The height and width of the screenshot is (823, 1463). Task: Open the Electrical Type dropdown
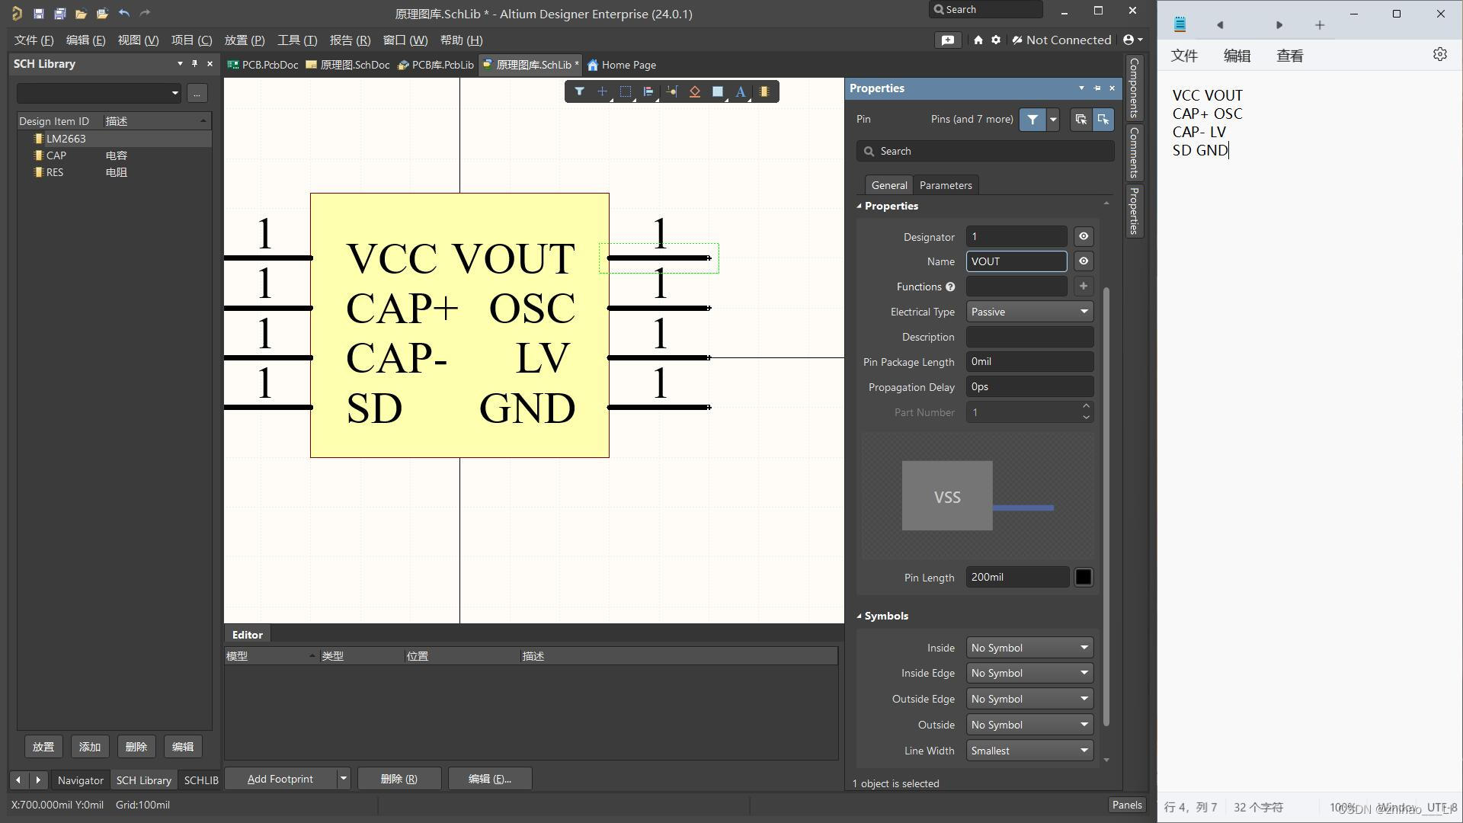[1029, 312]
